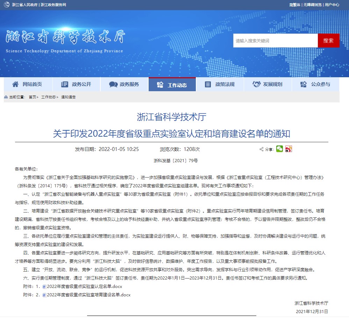Open the 政务公开 menu tab
349x318 pixels.
pyautogui.click(x=77, y=84)
